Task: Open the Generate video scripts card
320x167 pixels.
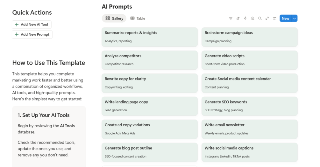Action: point(249,60)
